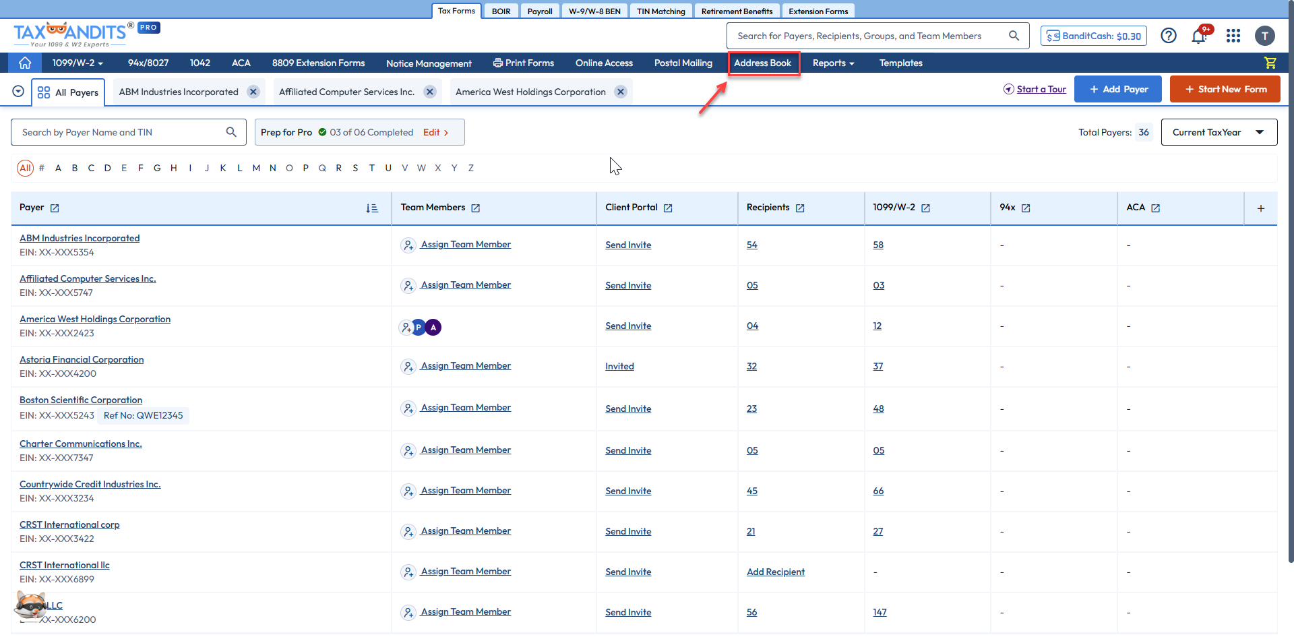The image size is (1294, 637).
Task: Open the help question mark icon
Action: 1169,36
